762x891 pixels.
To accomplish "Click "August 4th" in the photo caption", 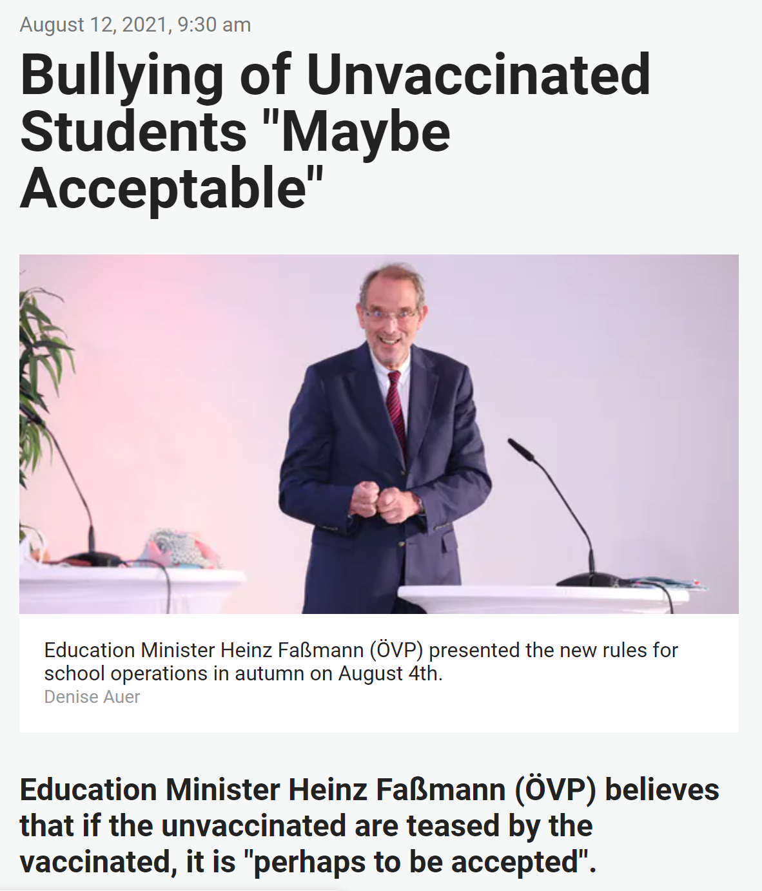I will 389,673.
